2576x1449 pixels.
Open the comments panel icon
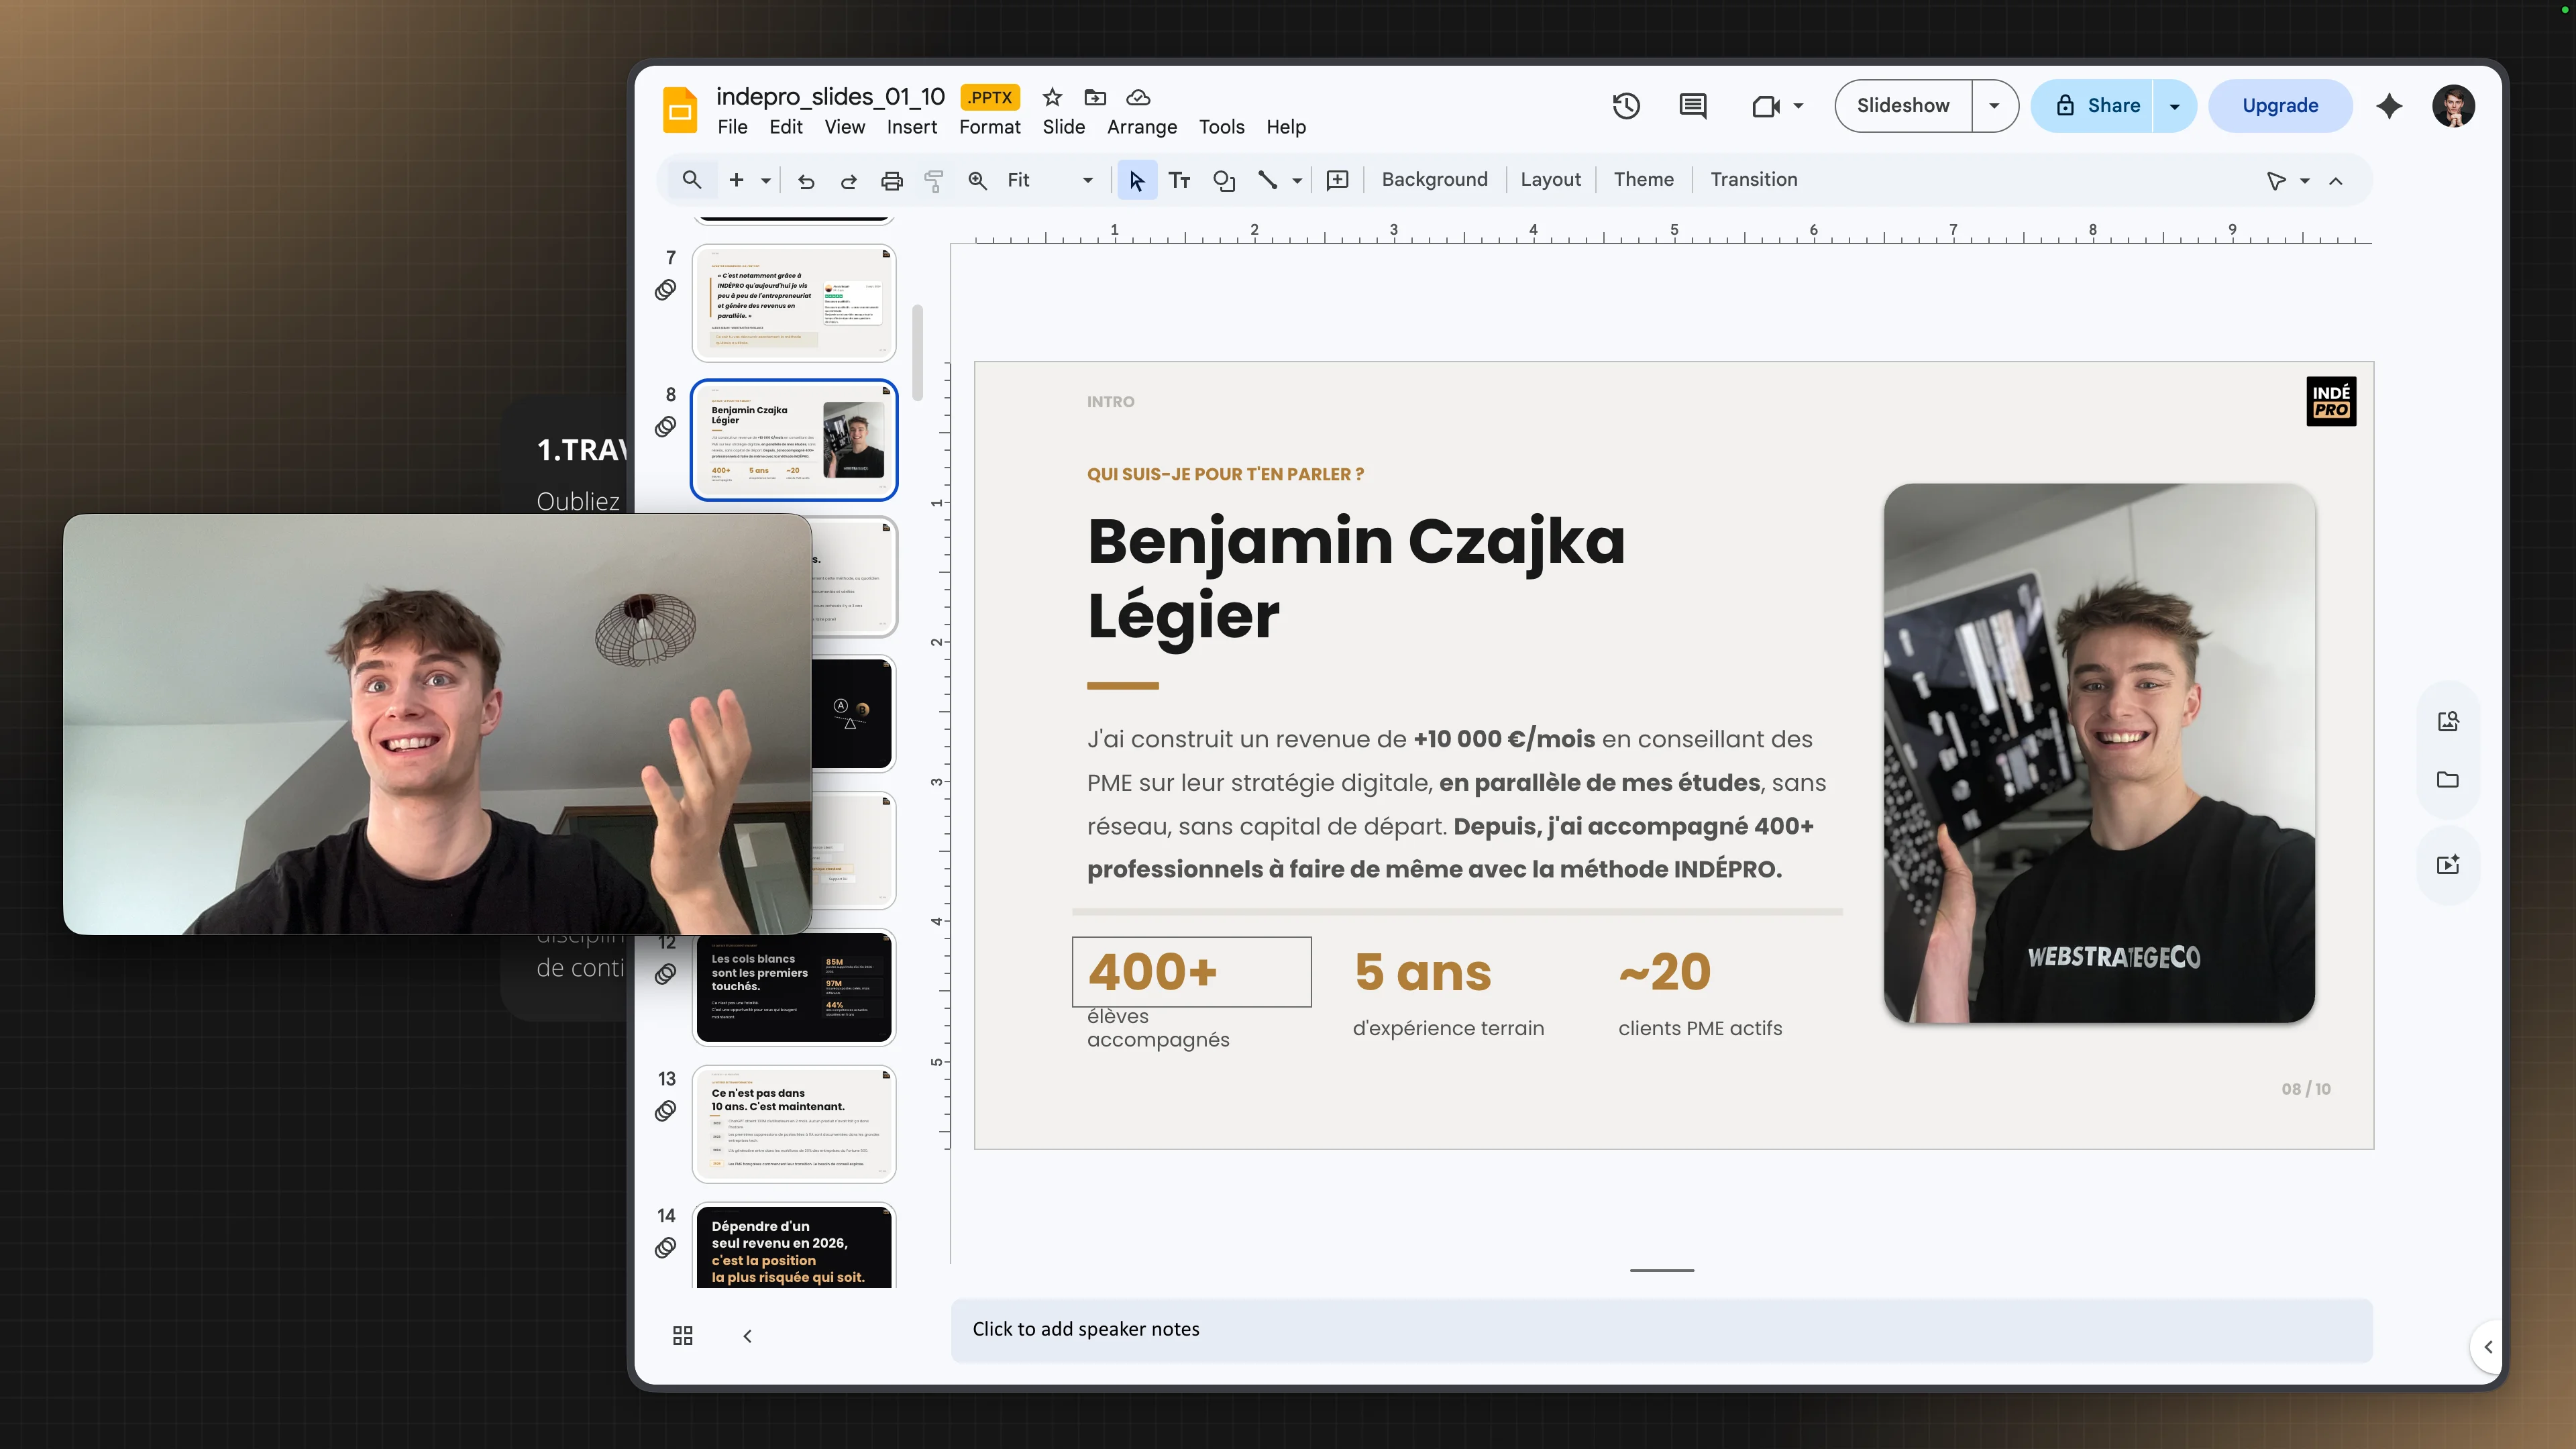pos(1693,106)
